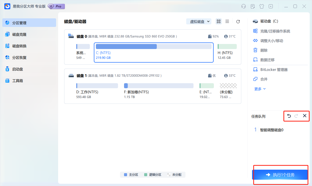The image size is (312, 186).
Task: Click the 磁盘/驱动器 heading
Action: [x=75, y=22]
